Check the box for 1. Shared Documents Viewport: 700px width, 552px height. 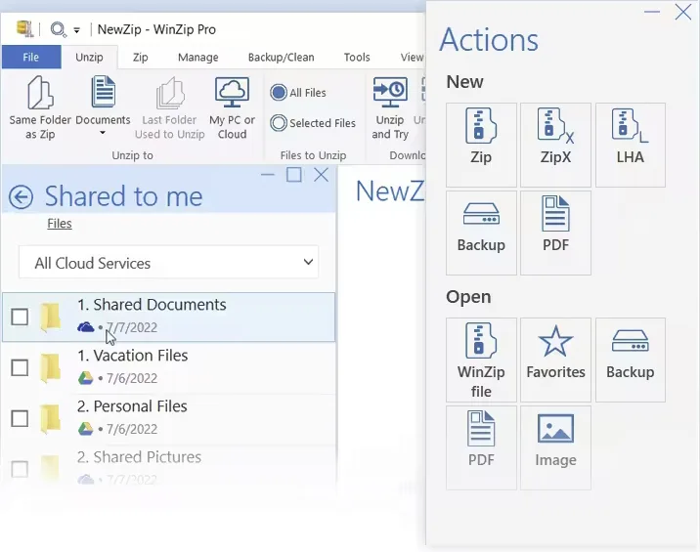coord(20,317)
